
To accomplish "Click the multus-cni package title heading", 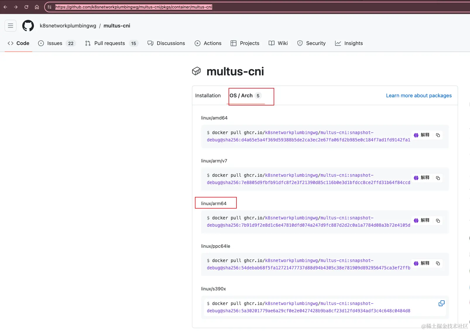I will [235, 71].
